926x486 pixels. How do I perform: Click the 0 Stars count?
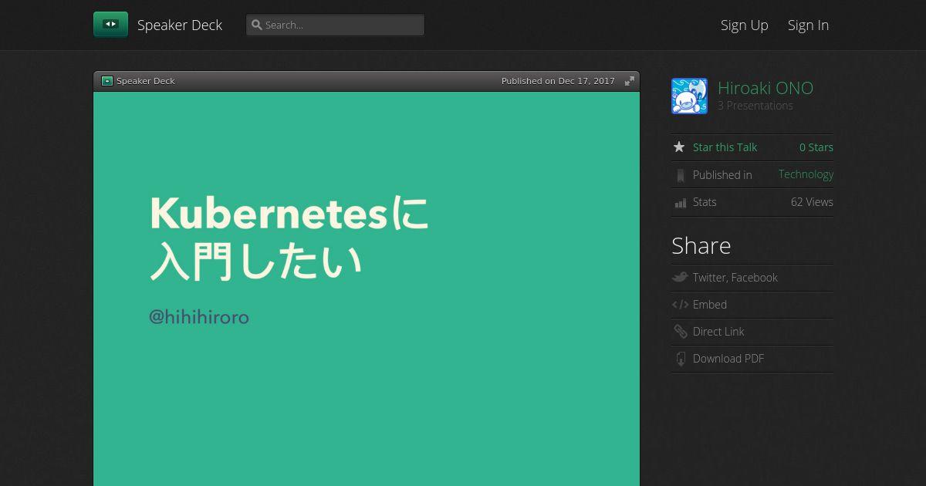(816, 147)
